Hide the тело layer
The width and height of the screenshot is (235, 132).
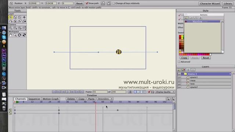click(179, 84)
